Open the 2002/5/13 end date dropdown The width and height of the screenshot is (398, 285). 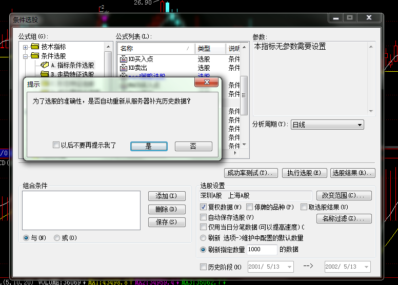click(x=366, y=267)
